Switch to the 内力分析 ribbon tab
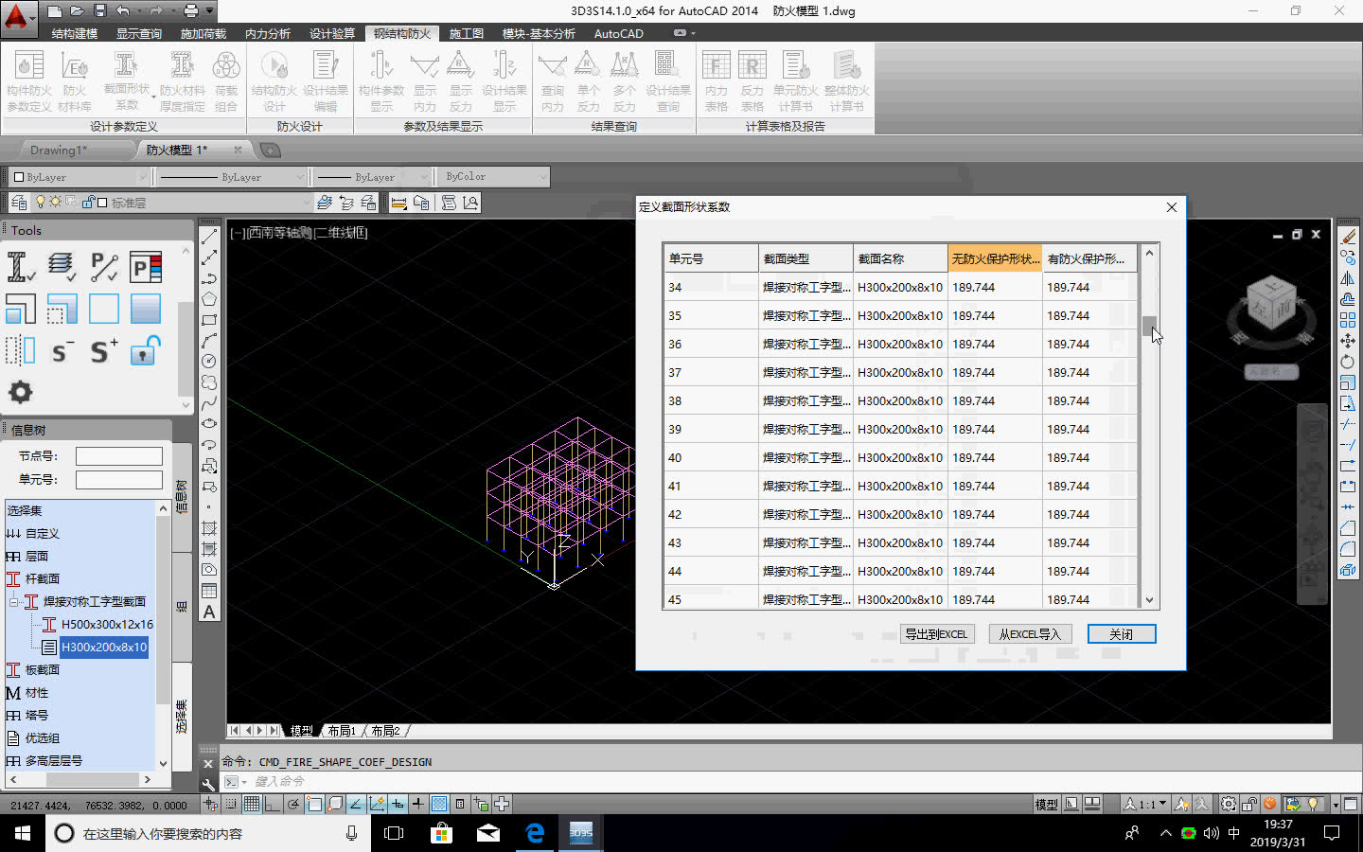Image resolution: width=1363 pixels, height=852 pixels. coord(268,33)
